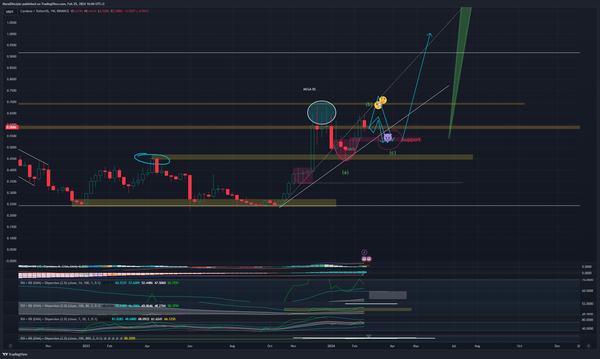Viewport: 600px width, 359px height.
Task: Click the Cardano / TetherUS symbol title
Action: [35, 11]
